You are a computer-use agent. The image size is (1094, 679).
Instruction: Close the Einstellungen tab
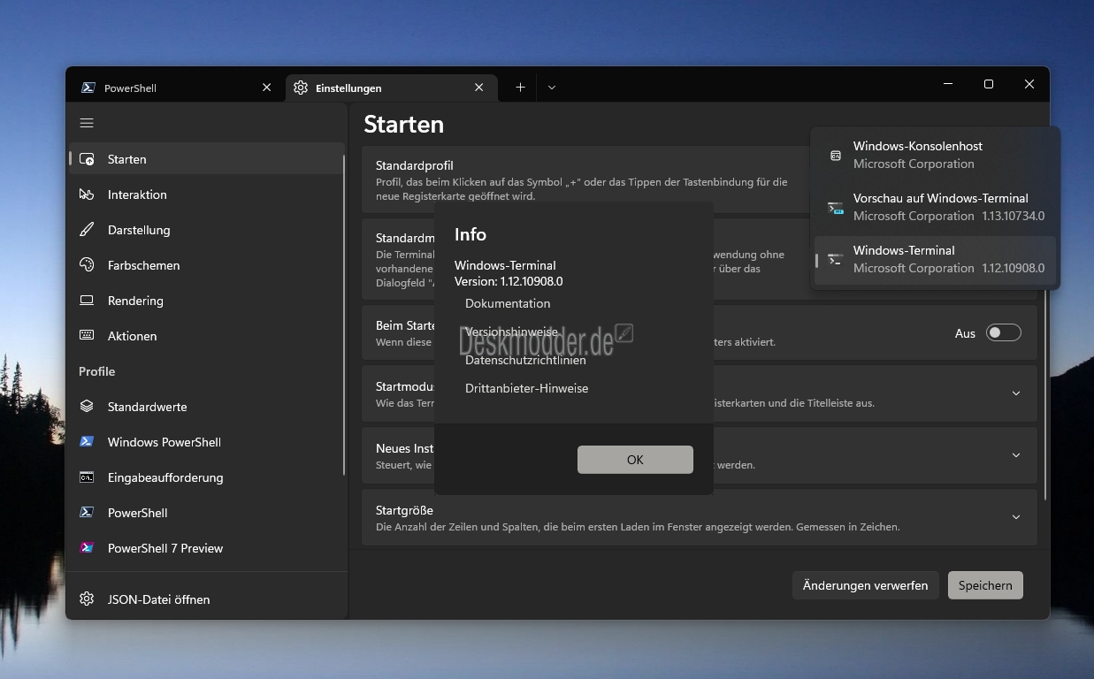coord(479,88)
